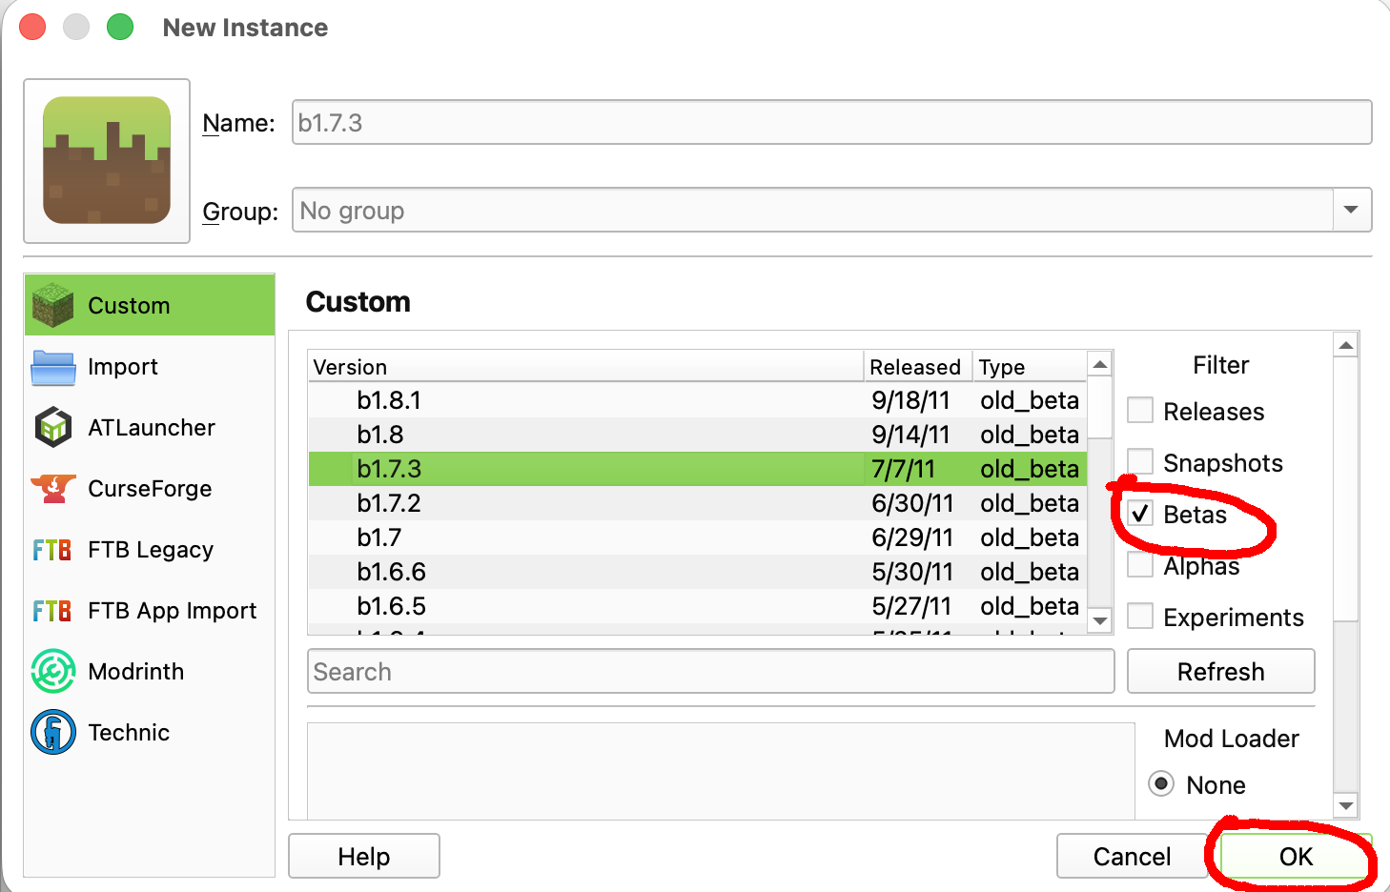Select version b1.6.6 row
Viewport: 1390px width, 892px height.
tap(698, 572)
